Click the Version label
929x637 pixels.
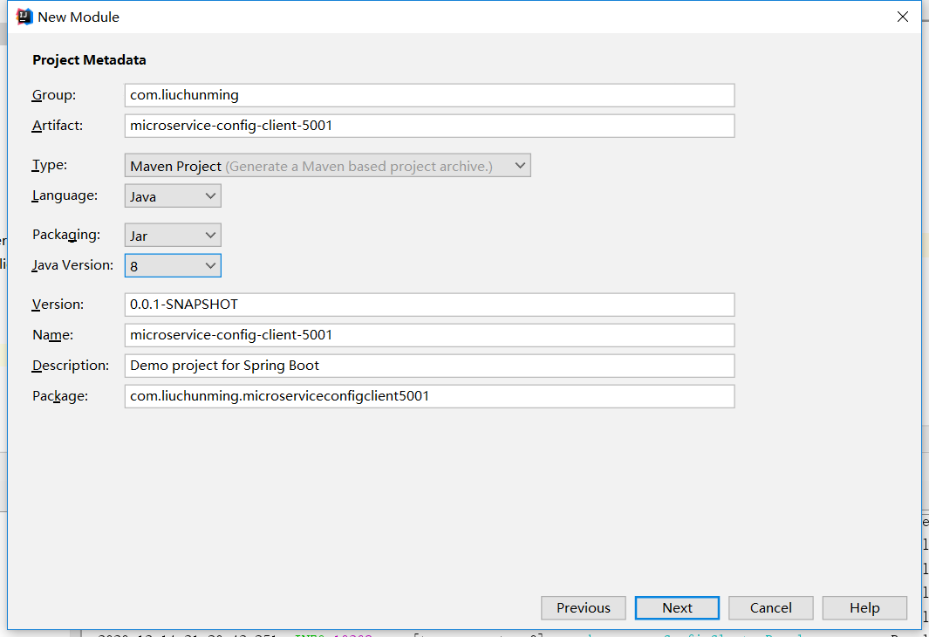tap(58, 304)
